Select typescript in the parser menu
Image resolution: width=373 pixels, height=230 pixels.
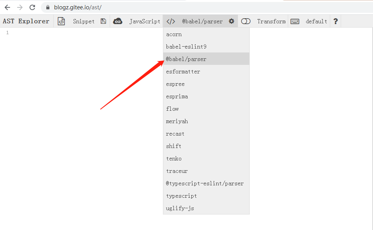point(182,196)
